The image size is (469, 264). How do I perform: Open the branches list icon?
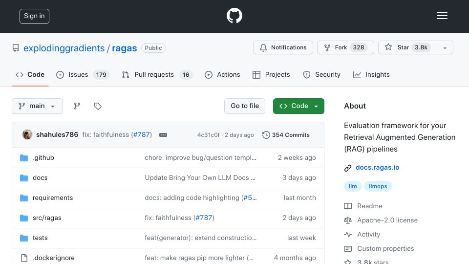[77, 106]
